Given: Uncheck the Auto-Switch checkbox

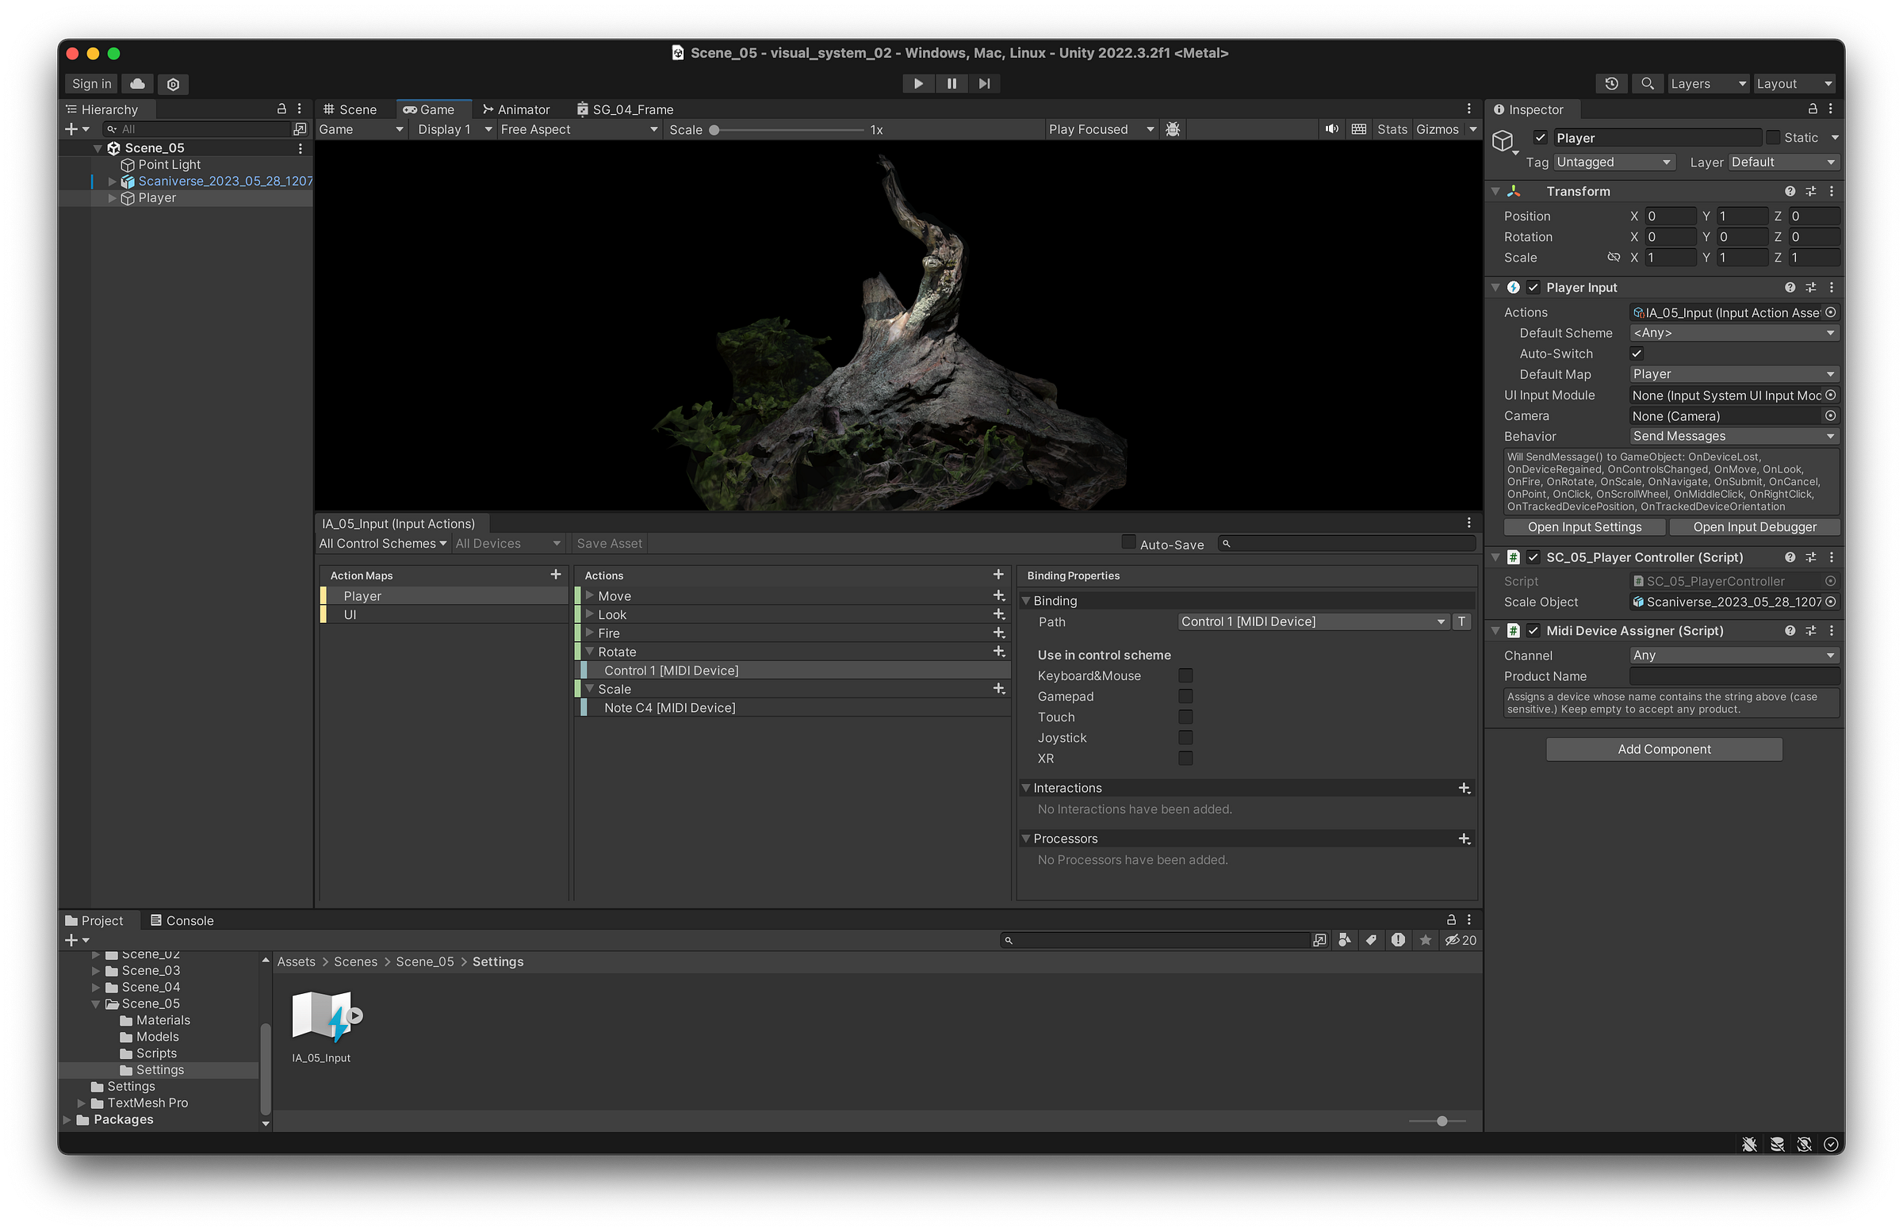Looking at the screenshot, I should point(1637,354).
